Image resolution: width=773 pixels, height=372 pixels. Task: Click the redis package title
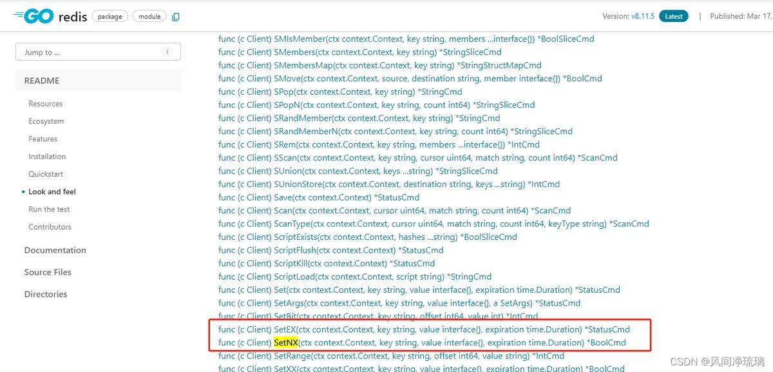point(73,17)
